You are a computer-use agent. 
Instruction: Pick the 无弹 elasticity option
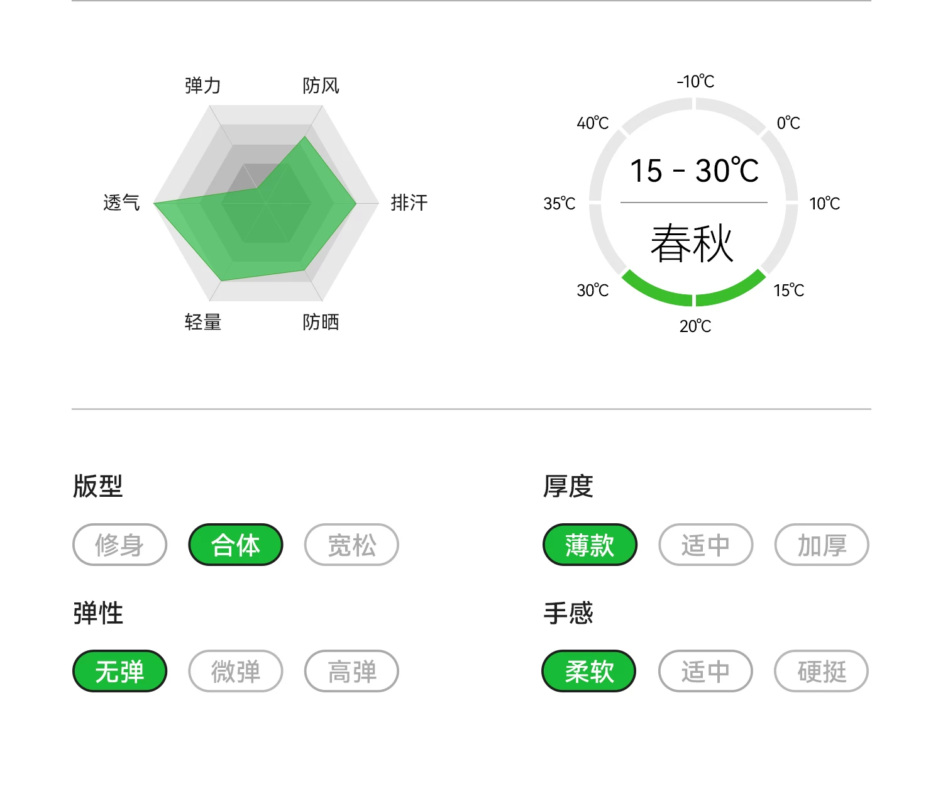point(119,671)
